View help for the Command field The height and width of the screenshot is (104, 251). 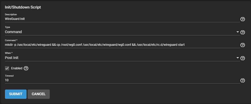[242, 45]
